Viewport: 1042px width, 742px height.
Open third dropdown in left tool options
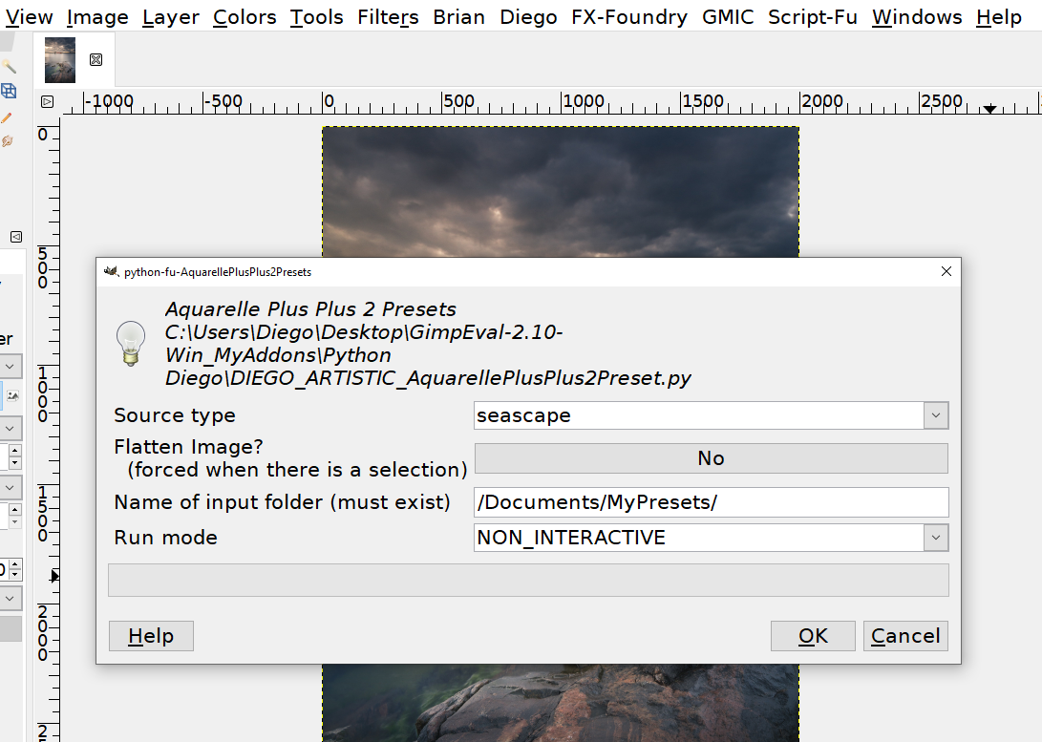10,488
